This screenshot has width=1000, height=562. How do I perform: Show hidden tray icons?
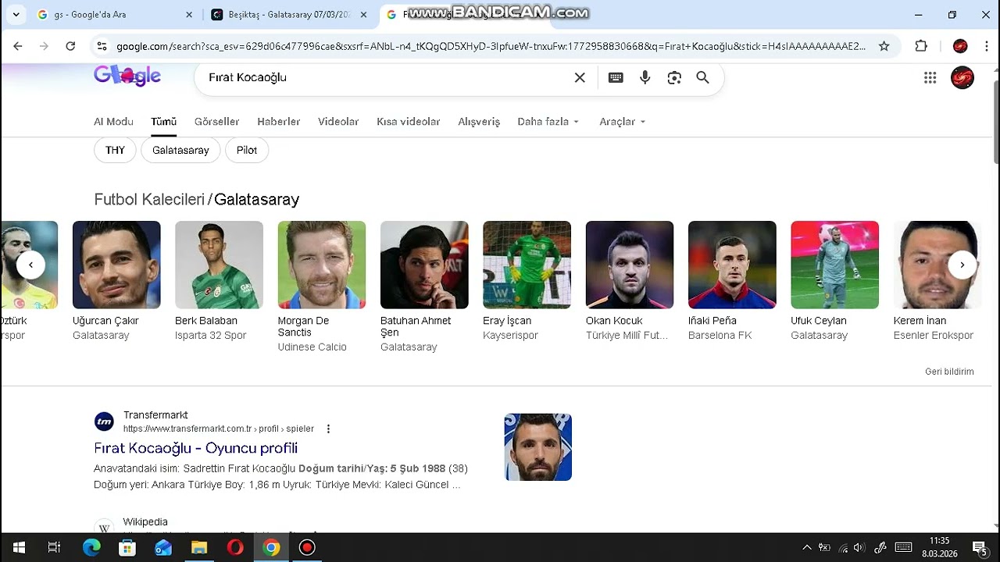click(807, 547)
